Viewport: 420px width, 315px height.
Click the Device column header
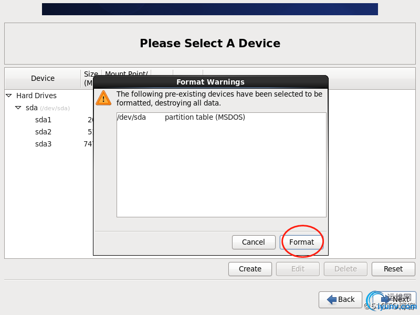tap(43, 78)
